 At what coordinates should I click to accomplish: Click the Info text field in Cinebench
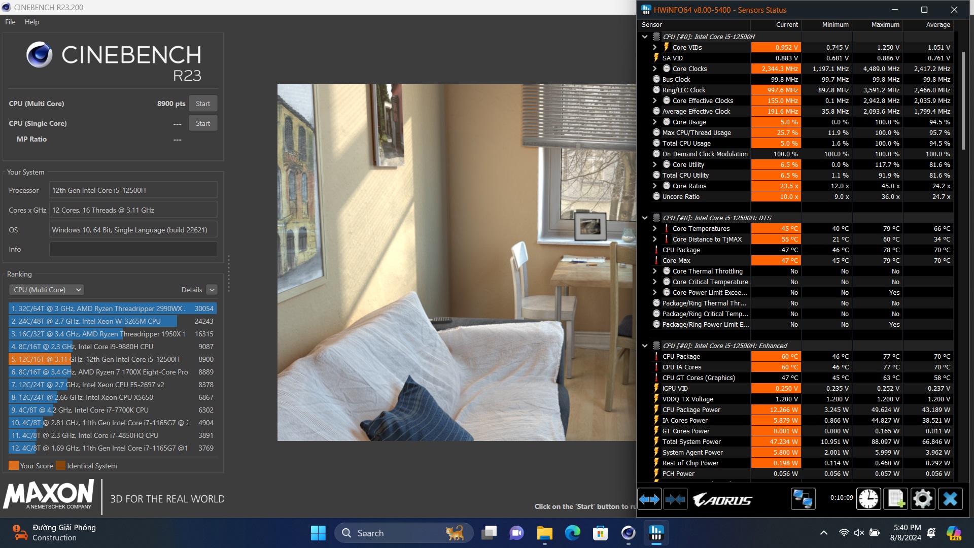(x=133, y=249)
